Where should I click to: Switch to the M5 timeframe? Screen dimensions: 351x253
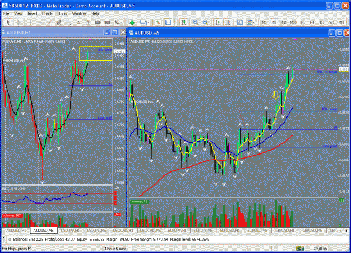click(273, 22)
